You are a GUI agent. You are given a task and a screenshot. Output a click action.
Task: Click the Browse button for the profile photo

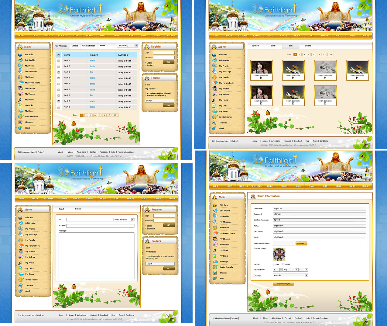click(x=301, y=244)
